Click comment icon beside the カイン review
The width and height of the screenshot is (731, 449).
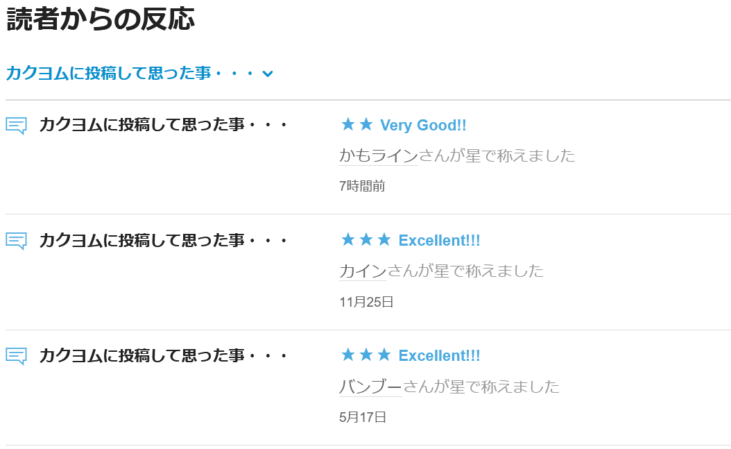[16, 241]
